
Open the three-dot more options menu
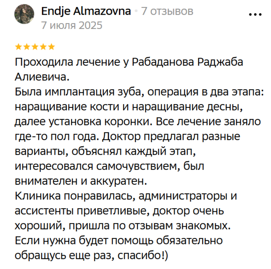255,15
